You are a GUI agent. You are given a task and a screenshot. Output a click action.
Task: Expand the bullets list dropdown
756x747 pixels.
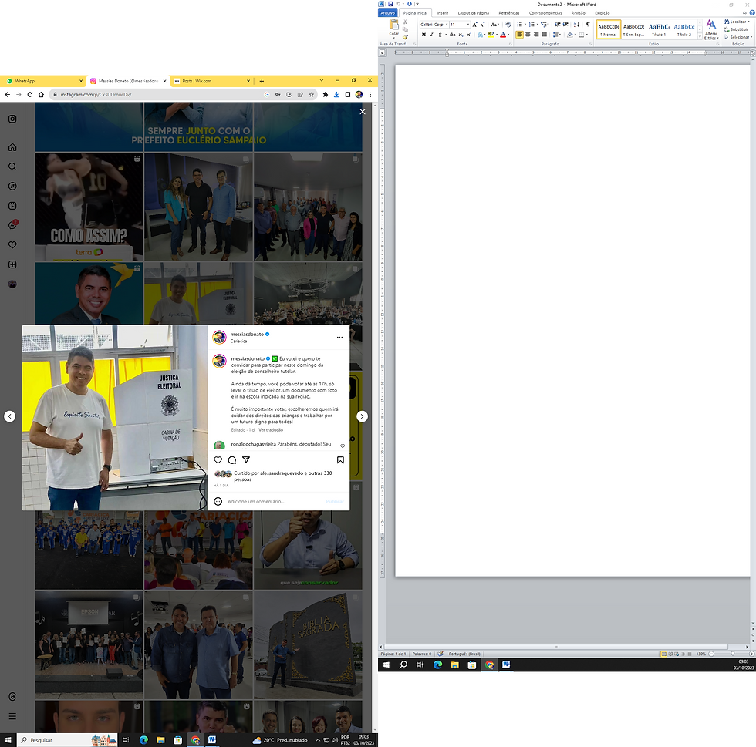525,25
